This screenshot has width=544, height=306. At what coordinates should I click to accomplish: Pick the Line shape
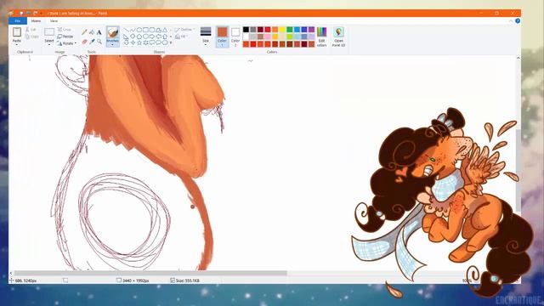127,30
